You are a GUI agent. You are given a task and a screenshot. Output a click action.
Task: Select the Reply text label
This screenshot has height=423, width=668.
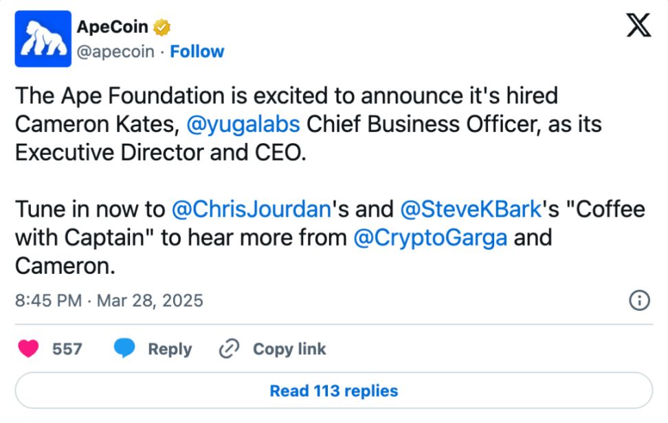pyautogui.click(x=169, y=349)
